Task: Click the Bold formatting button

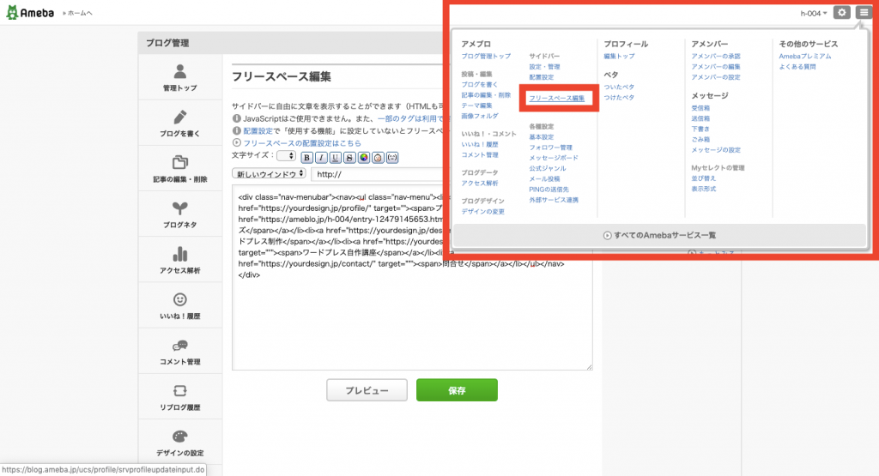Action: [307, 157]
